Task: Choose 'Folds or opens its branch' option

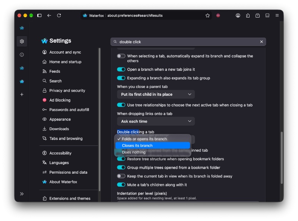Action: 153,139
